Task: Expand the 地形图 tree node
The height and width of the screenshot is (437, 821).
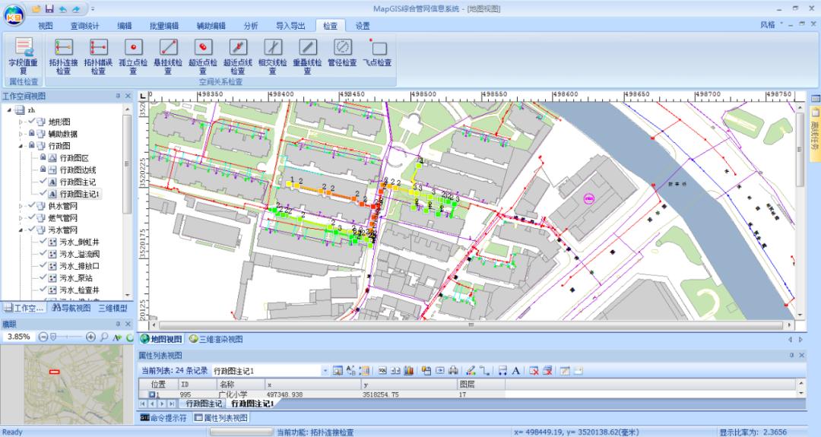Action: click(21, 122)
